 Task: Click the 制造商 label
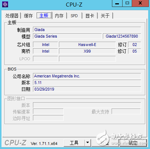coord(23,30)
